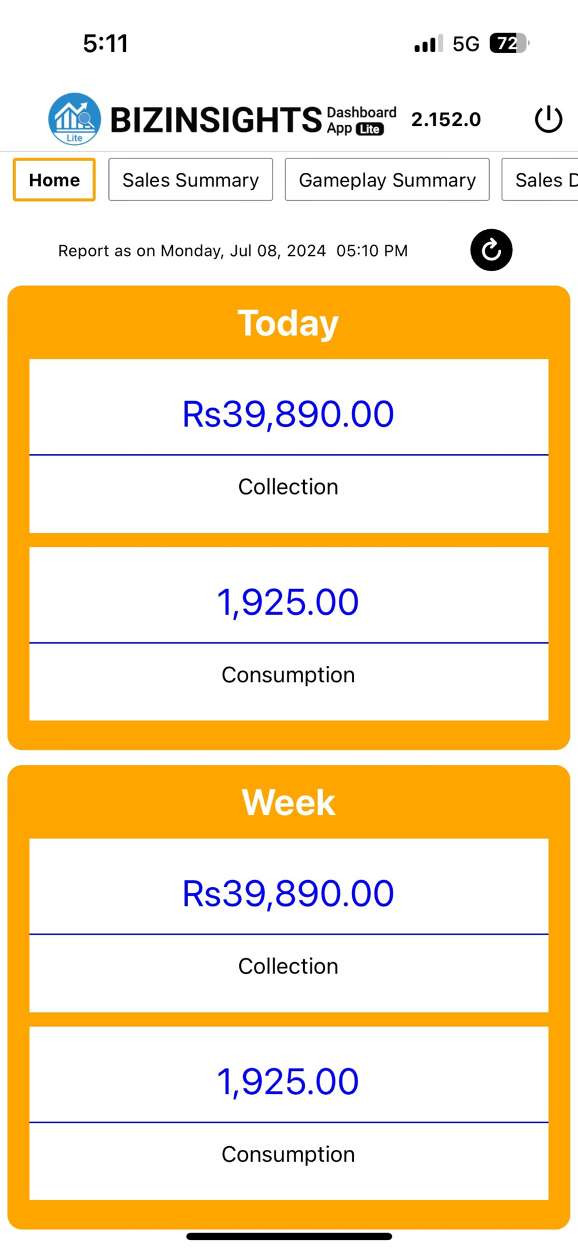Tap the BizInsights Lite logo icon
This screenshot has width=578, height=1252.
point(75,119)
